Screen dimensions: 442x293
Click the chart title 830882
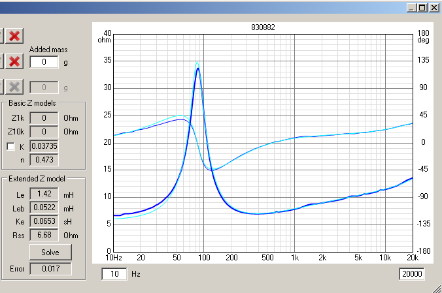[263, 27]
